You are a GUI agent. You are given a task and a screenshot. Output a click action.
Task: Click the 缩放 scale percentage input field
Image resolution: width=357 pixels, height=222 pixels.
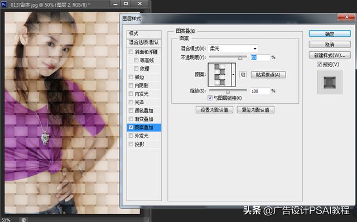coord(260,91)
